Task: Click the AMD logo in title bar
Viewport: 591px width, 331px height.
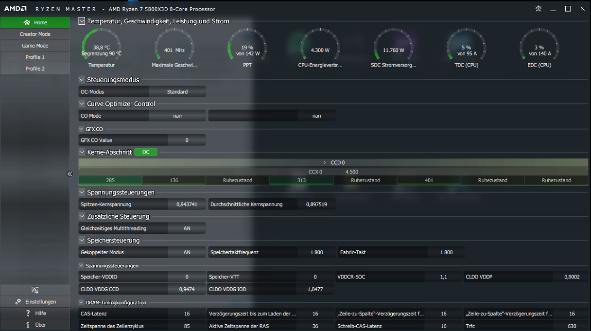Action: [15, 9]
